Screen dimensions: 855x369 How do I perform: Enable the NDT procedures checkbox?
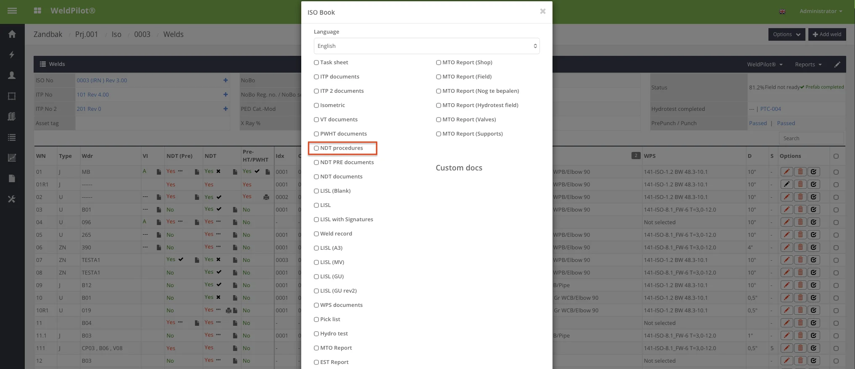click(316, 148)
